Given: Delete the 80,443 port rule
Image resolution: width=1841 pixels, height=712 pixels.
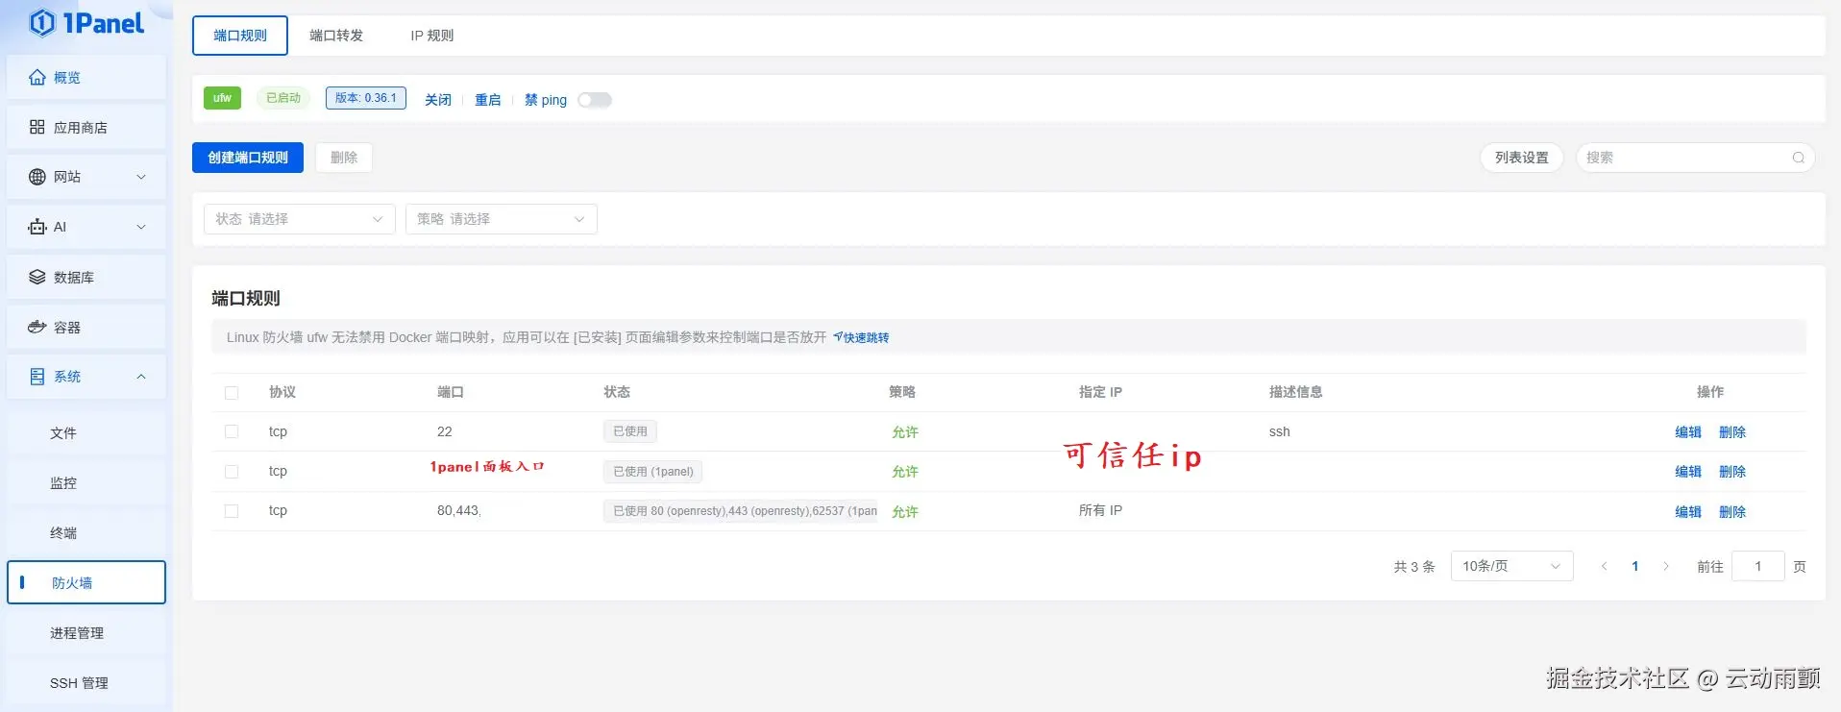Looking at the screenshot, I should click(1732, 512).
